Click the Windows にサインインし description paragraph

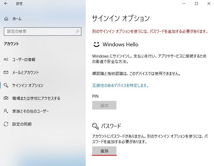[149, 59]
